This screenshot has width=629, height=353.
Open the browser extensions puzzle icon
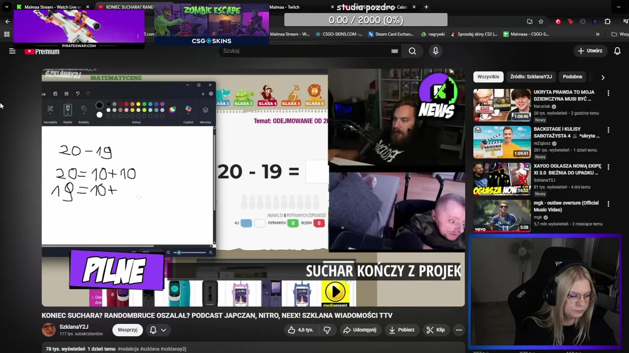click(607, 22)
